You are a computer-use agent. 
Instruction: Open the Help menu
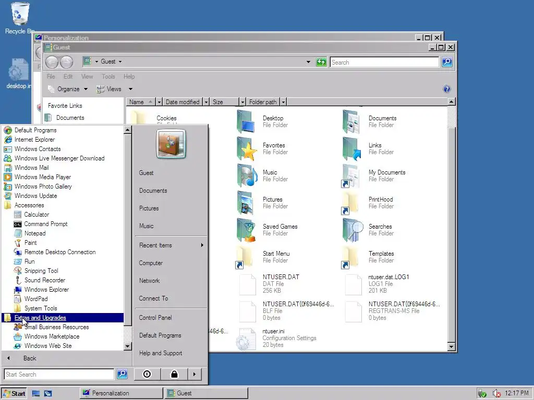129,77
